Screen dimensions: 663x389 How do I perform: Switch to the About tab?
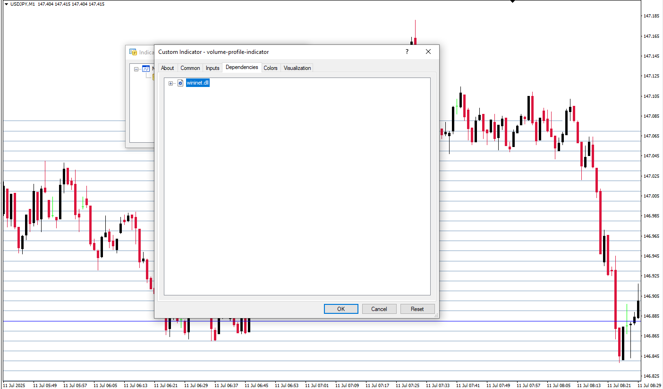coord(167,68)
